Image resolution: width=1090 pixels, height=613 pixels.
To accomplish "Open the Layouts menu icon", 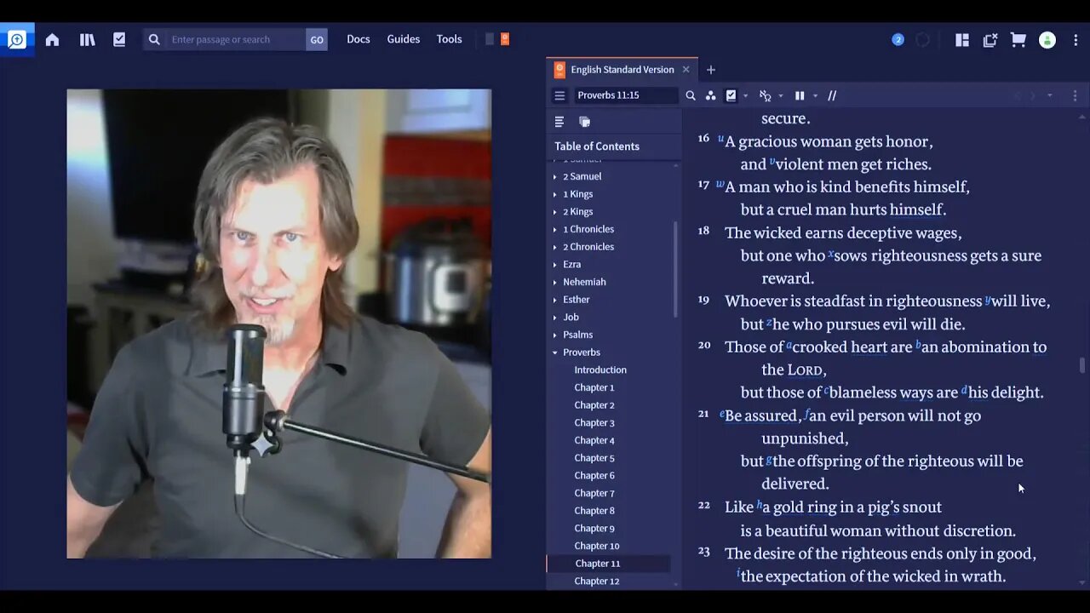I will 962,39.
